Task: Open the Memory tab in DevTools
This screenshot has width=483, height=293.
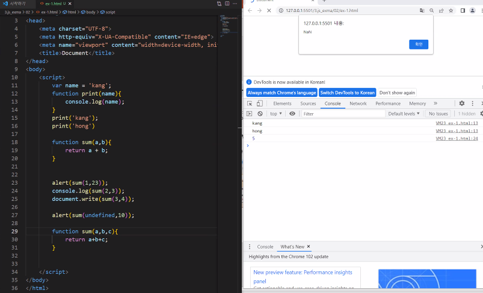Action: click(x=417, y=103)
